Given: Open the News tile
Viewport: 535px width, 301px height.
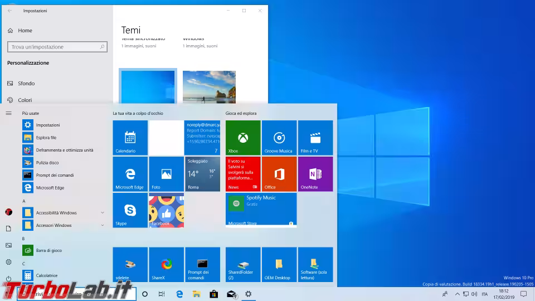Looking at the screenshot, I should click(x=243, y=174).
